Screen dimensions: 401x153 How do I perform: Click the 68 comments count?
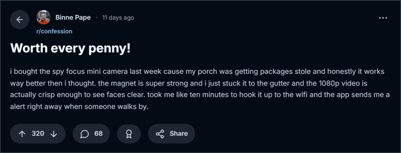click(98, 133)
